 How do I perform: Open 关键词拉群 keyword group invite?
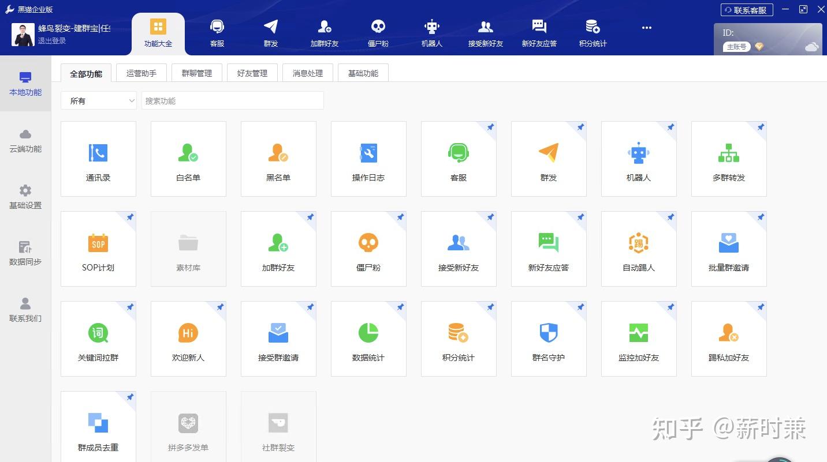click(98, 339)
